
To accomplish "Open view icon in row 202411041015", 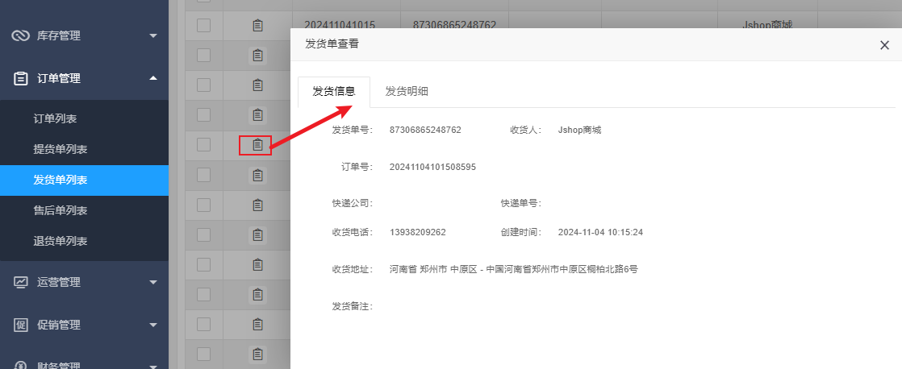I will click(257, 25).
